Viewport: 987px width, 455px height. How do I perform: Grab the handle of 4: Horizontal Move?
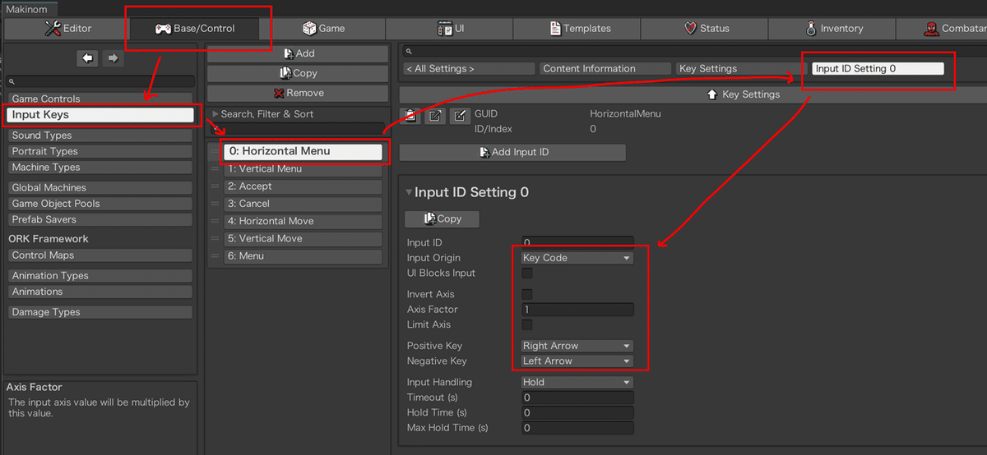215,221
